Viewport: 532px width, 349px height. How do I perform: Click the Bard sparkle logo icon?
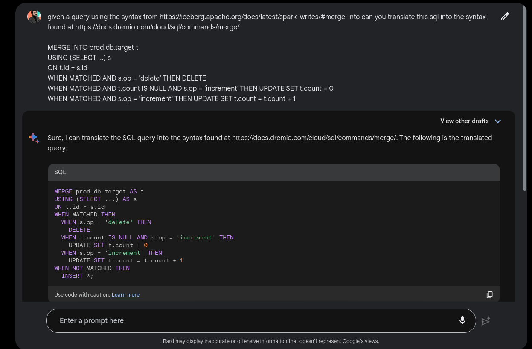[34, 138]
